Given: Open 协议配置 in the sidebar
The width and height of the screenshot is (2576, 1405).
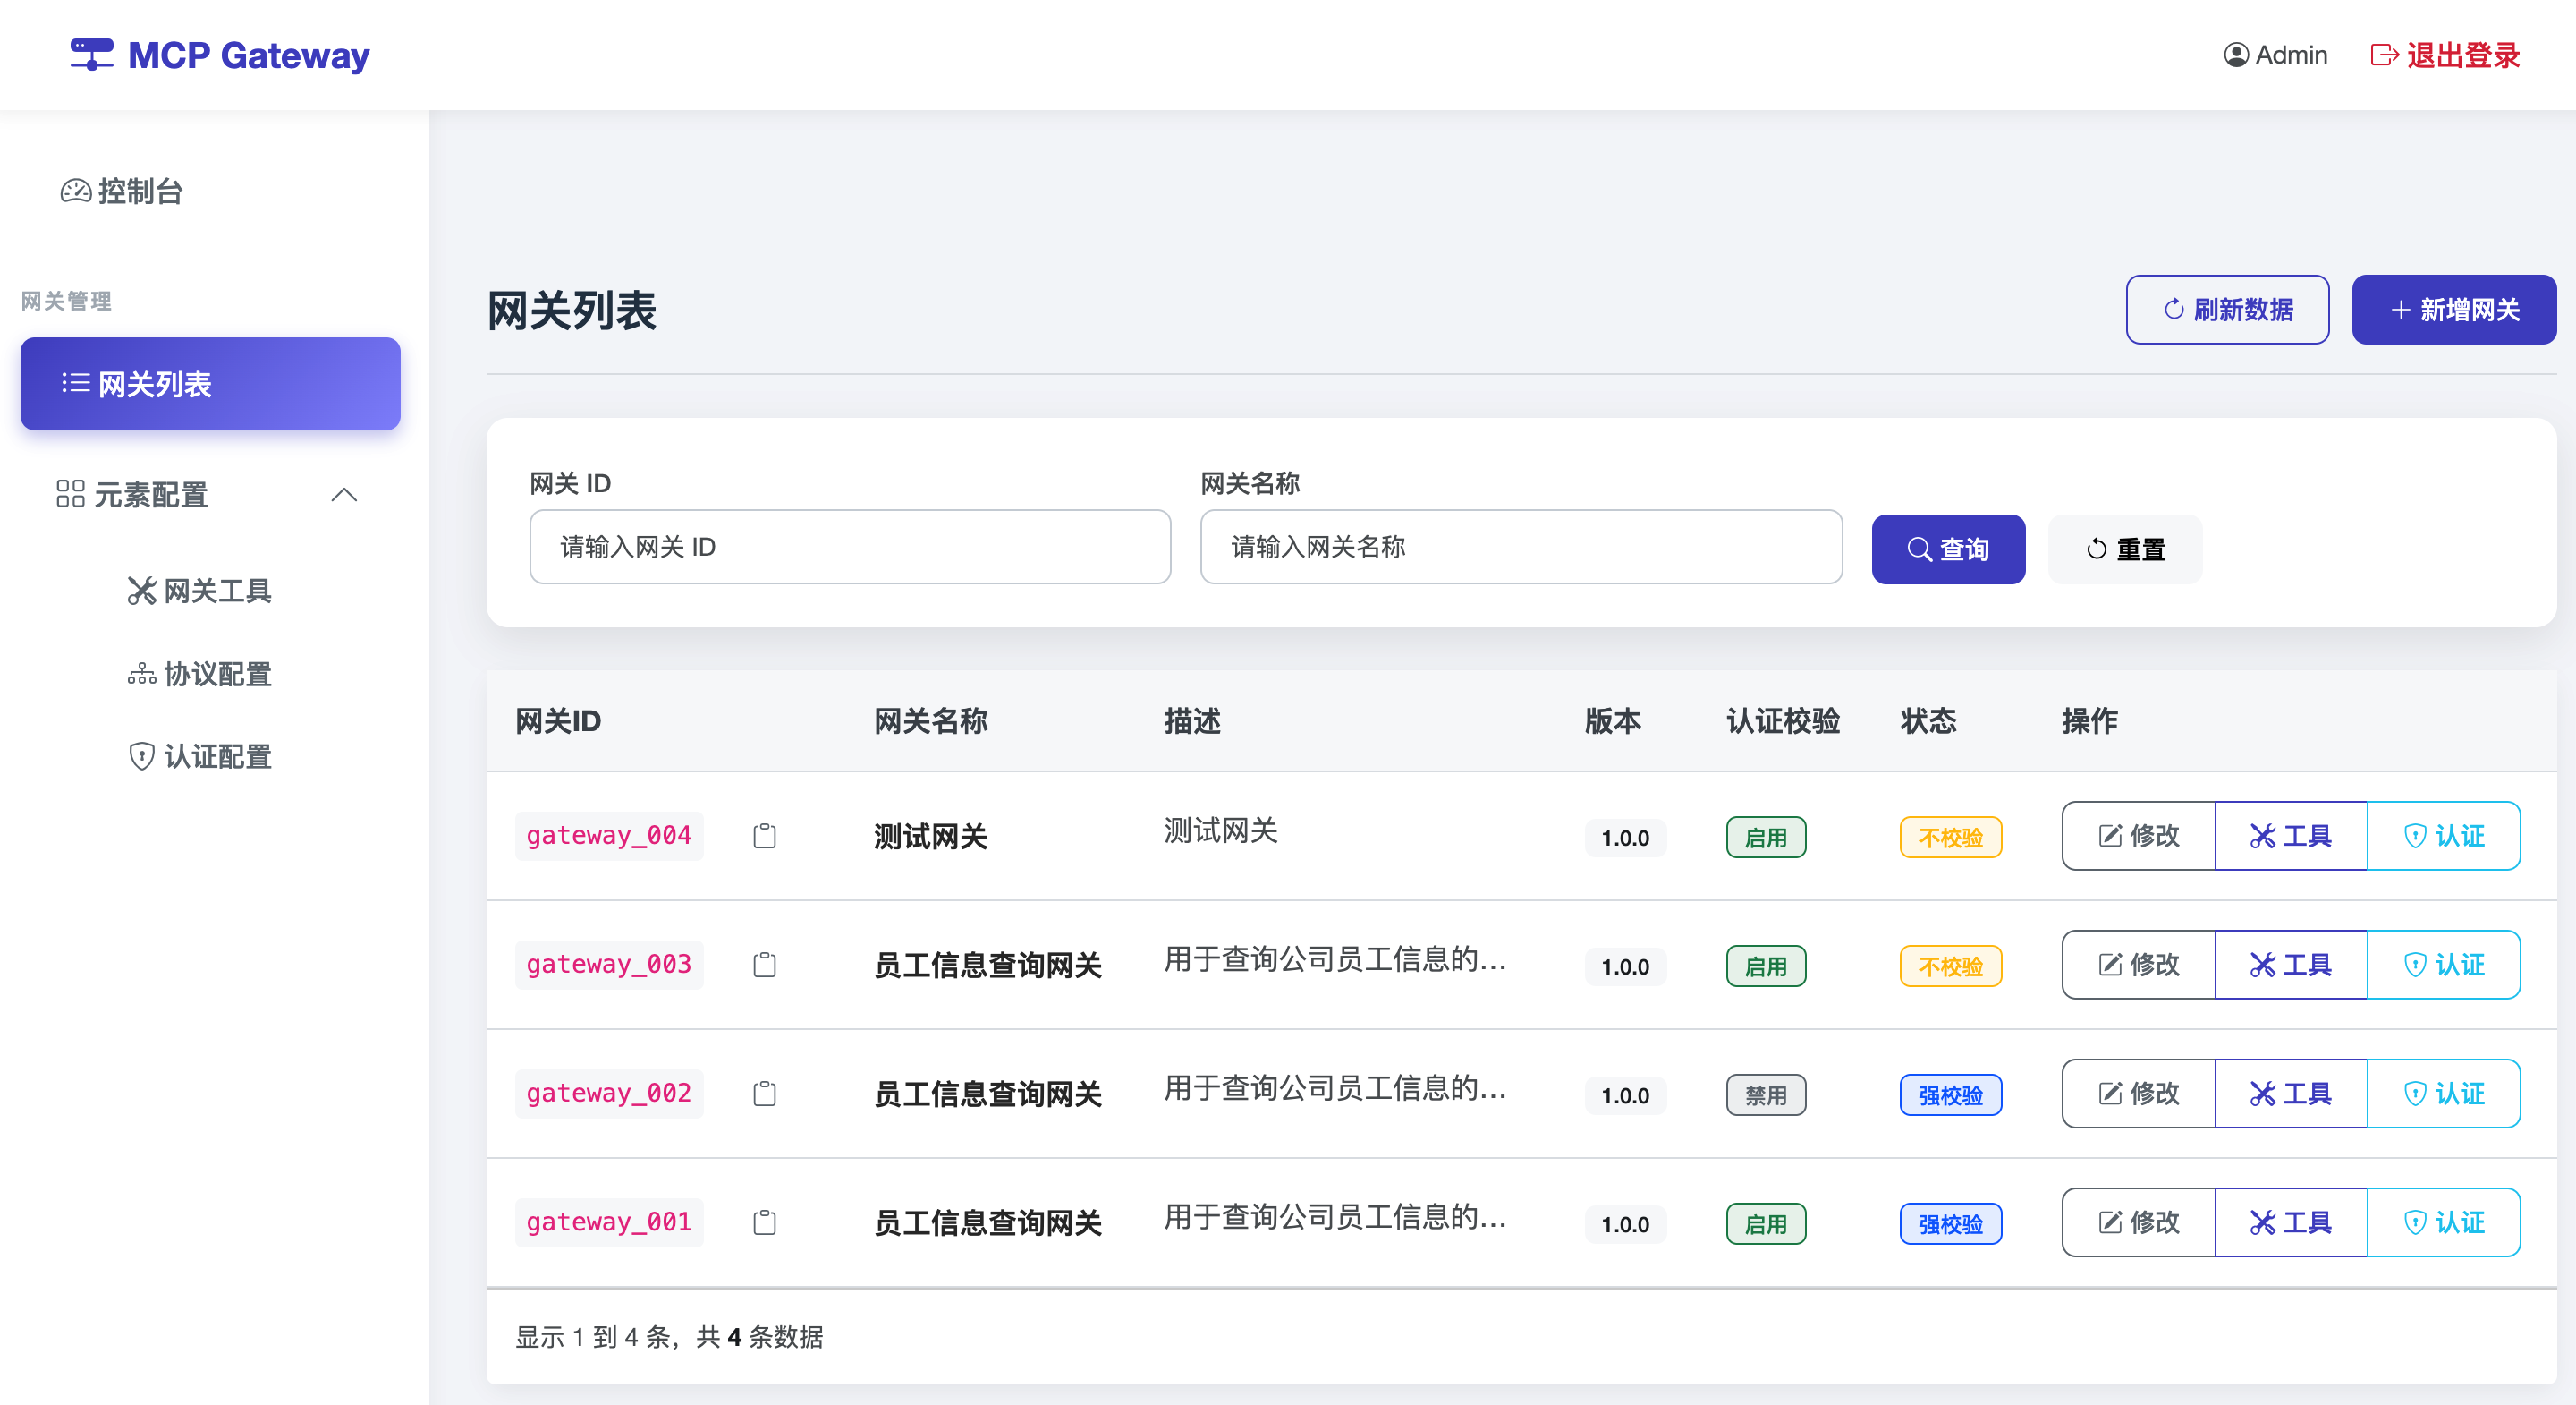Looking at the screenshot, I should coord(200,674).
